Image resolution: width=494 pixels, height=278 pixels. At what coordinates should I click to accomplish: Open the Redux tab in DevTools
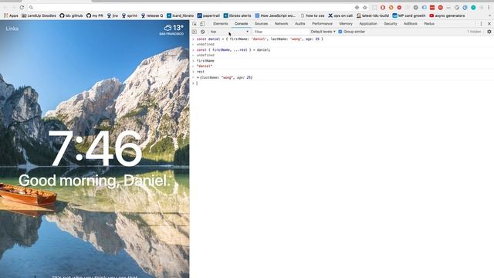(429, 24)
